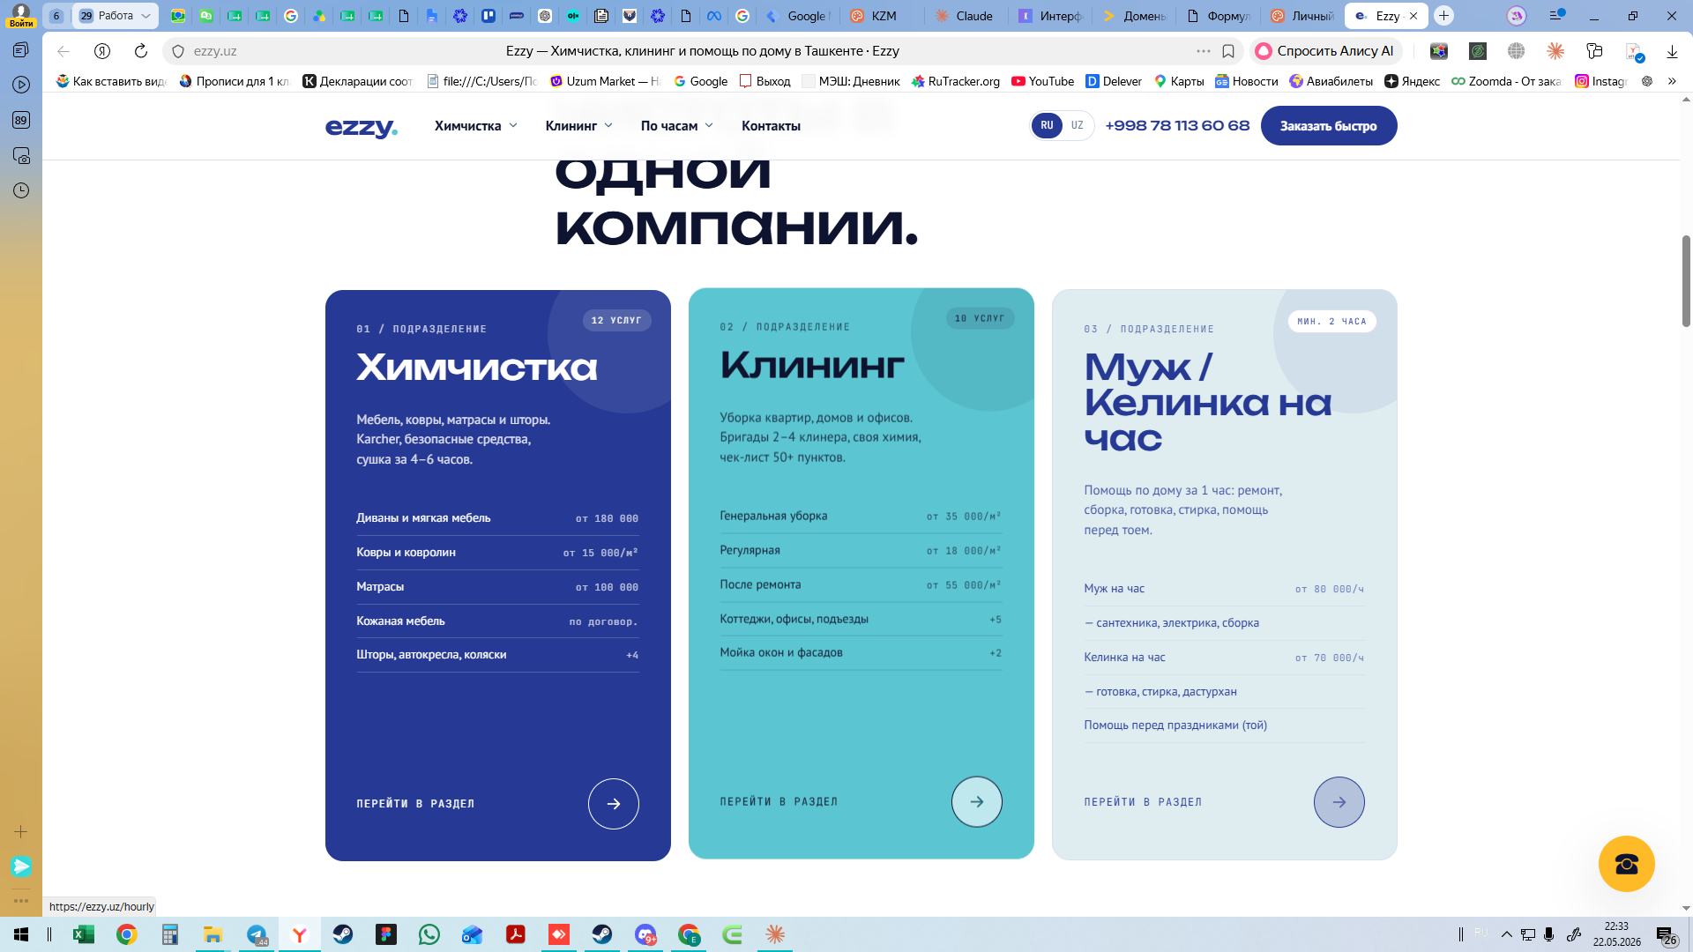Image resolution: width=1693 pixels, height=952 pixels.
Task: Open the По часам dropdown menu
Action: 677,126
